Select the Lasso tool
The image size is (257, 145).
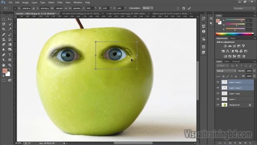point(4,24)
